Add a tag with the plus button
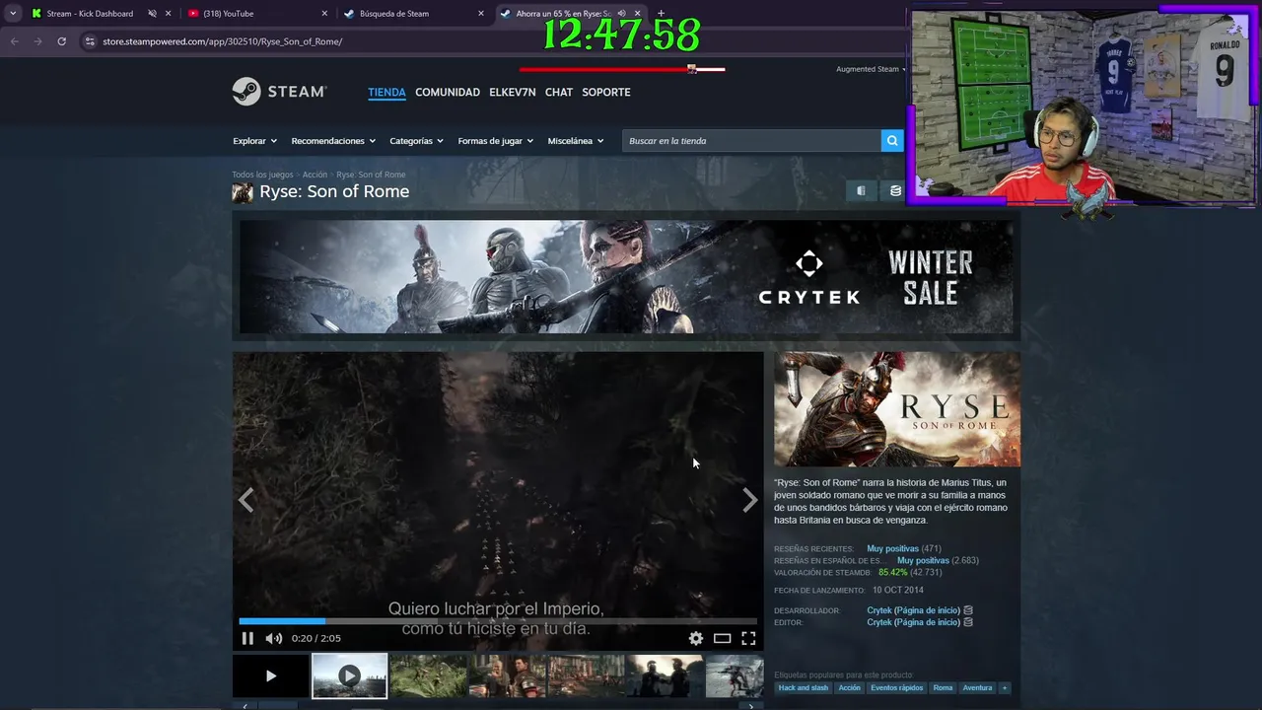The image size is (1262, 710). pyautogui.click(x=1005, y=687)
